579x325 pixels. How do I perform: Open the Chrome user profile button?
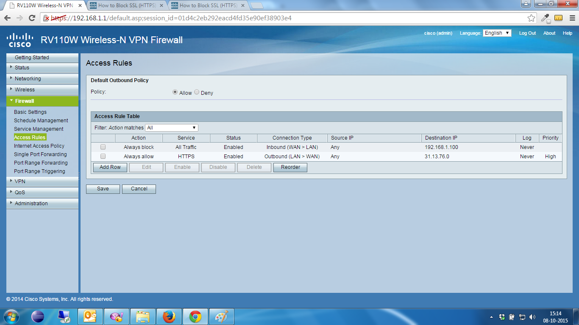(x=526, y=3)
